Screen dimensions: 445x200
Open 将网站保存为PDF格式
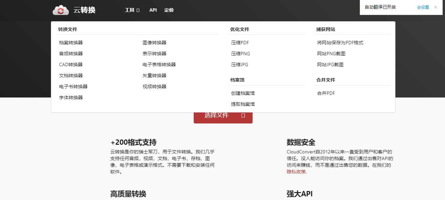point(340,42)
